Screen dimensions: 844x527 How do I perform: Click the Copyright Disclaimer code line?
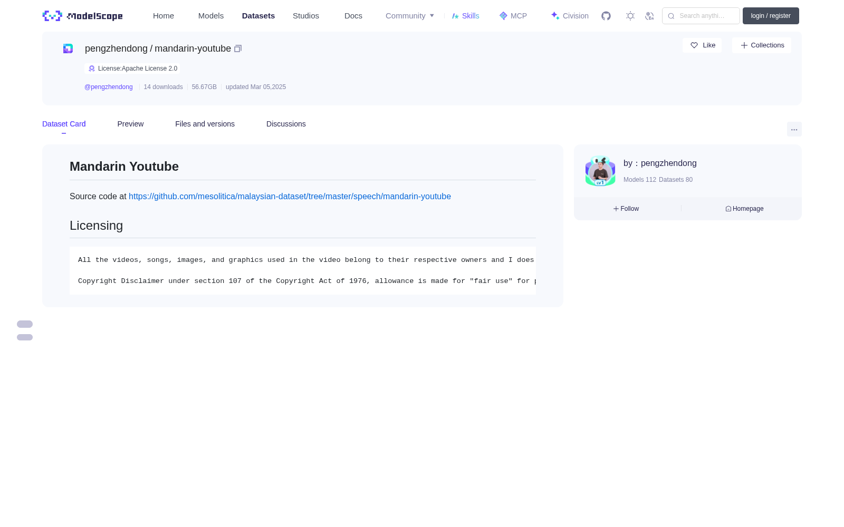(307, 281)
